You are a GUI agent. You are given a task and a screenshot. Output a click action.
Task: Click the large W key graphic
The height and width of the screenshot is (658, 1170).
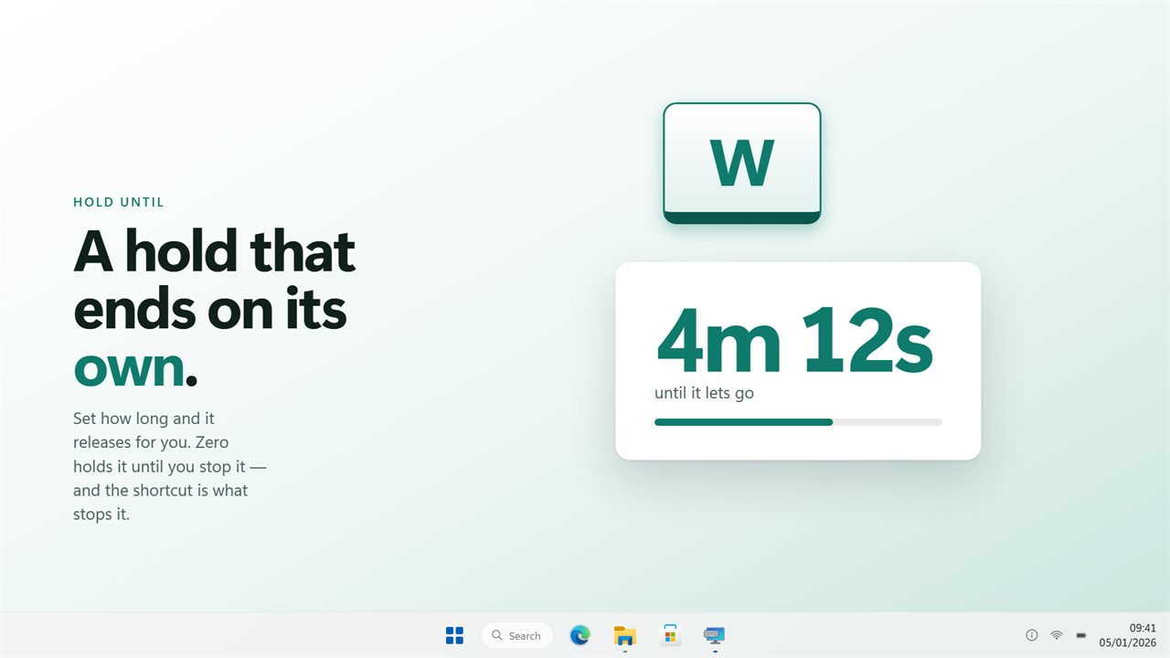tap(742, 163)
